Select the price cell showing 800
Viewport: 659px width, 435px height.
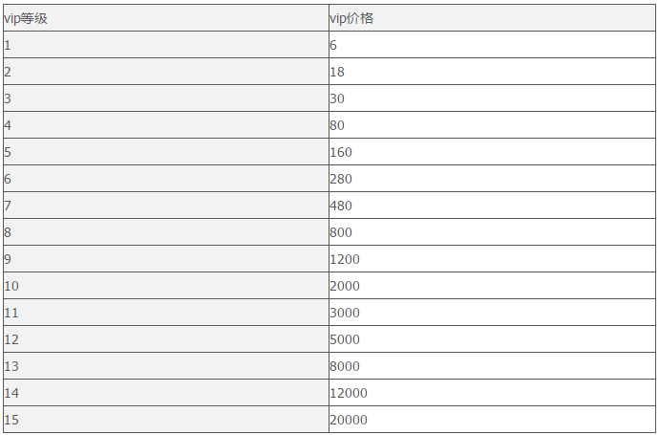pyautogui.click(x=491, y=232)
